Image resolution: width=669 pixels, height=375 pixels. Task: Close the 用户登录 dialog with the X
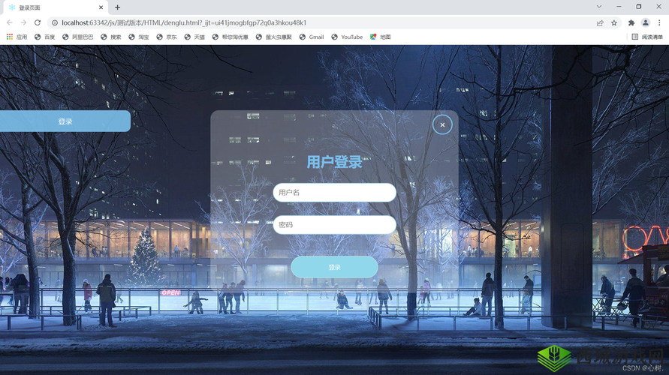coord(442,124)
